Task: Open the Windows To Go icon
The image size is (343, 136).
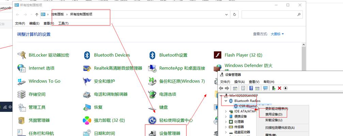Action: [21, 81]
